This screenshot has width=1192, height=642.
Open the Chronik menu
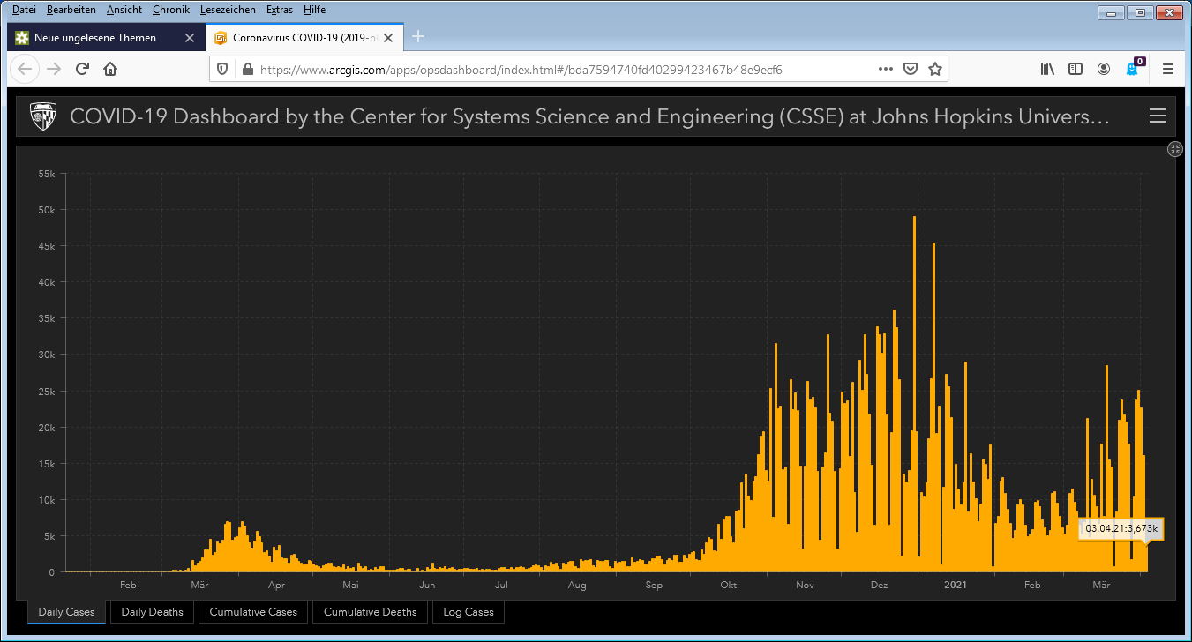[170, 10]
